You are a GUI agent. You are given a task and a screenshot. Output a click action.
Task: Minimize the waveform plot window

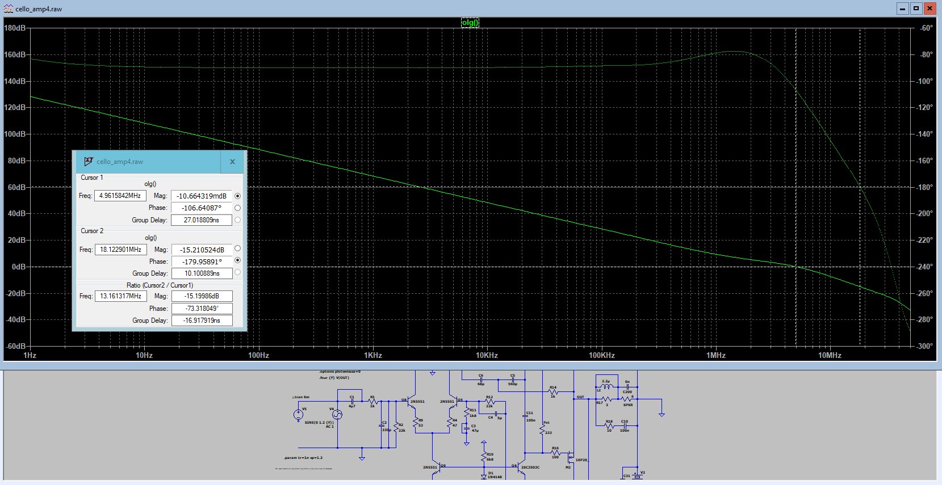tap(903, 9)
